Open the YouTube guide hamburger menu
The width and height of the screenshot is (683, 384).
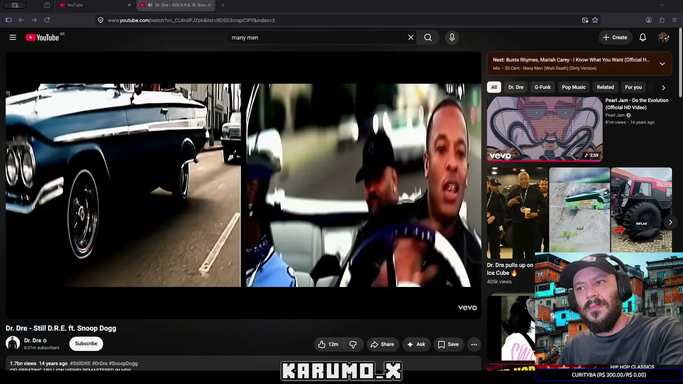click(x=13, y=37)
